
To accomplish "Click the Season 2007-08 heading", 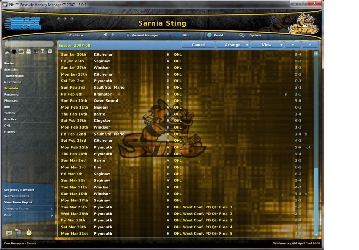I will [74, 45].
